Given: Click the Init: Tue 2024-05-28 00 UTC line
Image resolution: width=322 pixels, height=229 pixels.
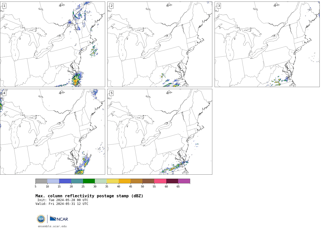Looking at the screenshot, I should 63,200.
